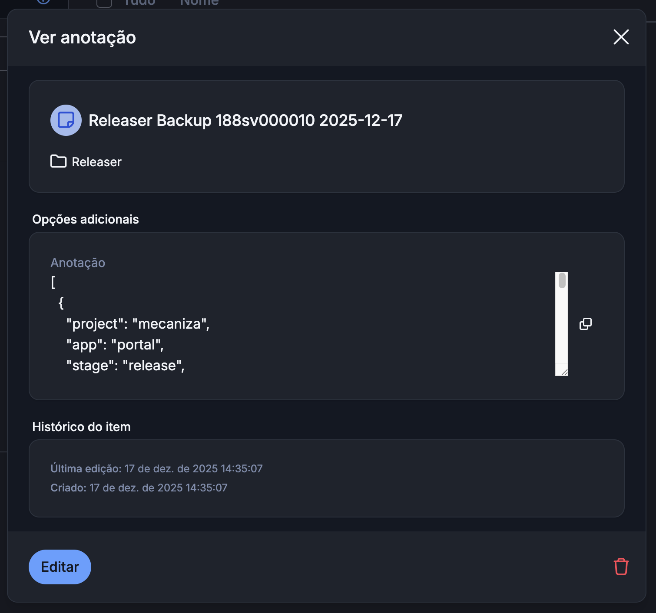The image size is (656, 613).
Task: Click Editar to edit the annotation
Action: (60, 567)
